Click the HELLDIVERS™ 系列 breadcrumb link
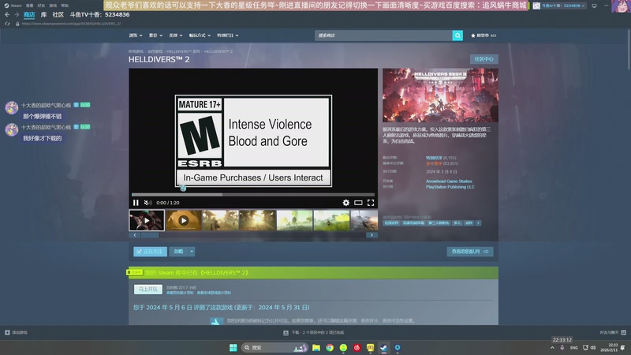Screen dimensions: 631x355 point(183,51)
